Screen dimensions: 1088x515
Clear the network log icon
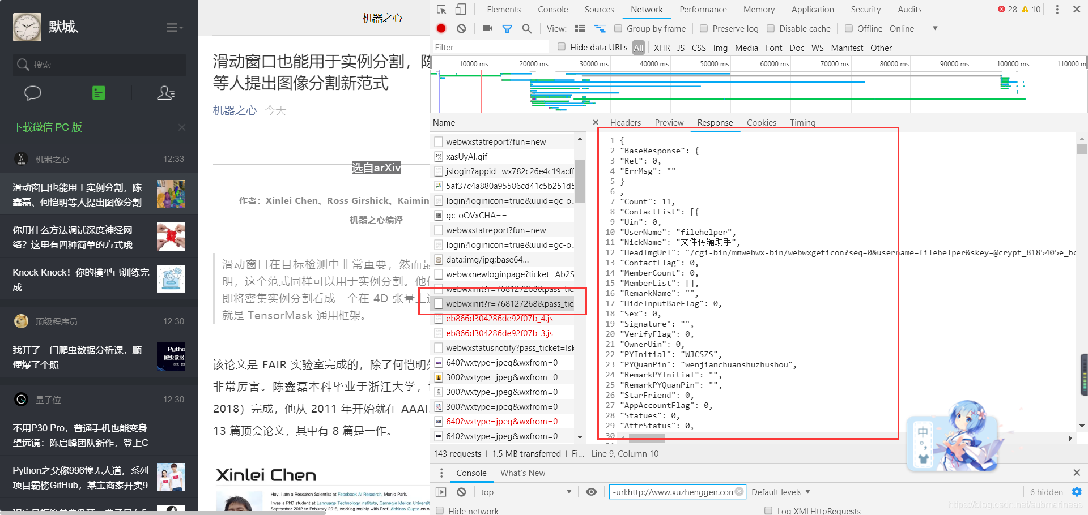click(461, 29)
